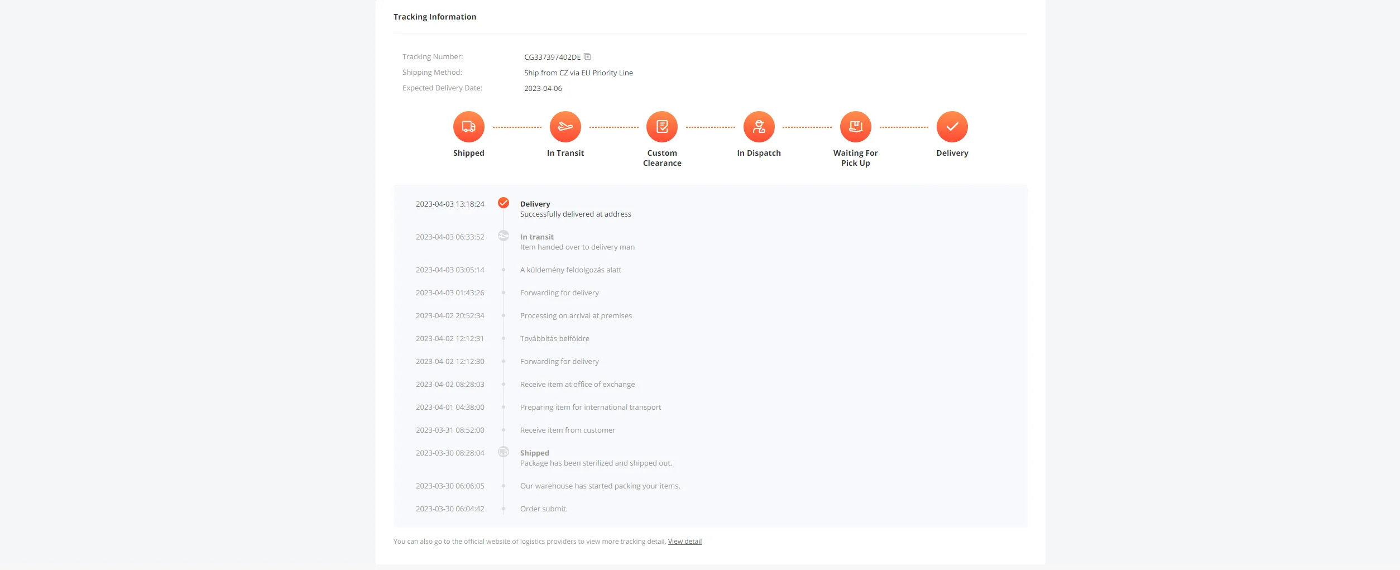The height and width of the screenshot is (570, 1400).
Task: Select the expected delivery date 2023-04-06
Action: [543, 88]
